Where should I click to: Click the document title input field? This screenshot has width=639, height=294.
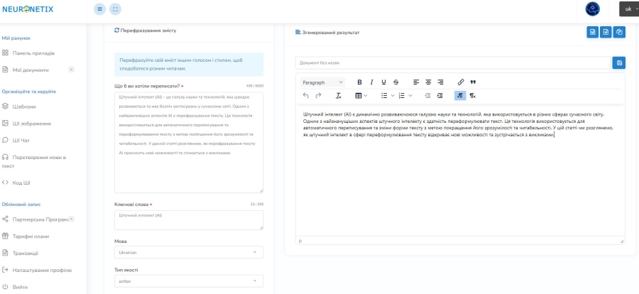point(453,62)
